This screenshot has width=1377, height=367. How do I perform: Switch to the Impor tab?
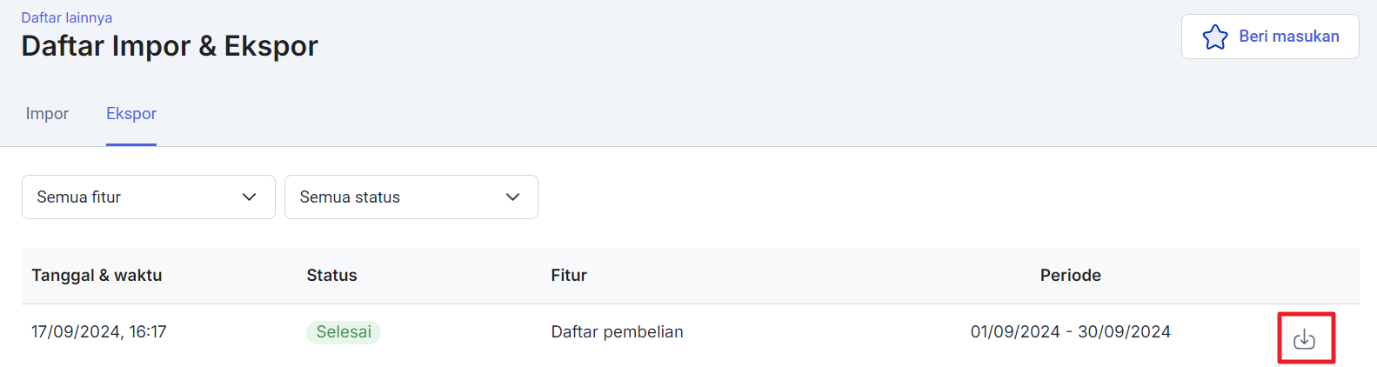pos(47,114)
